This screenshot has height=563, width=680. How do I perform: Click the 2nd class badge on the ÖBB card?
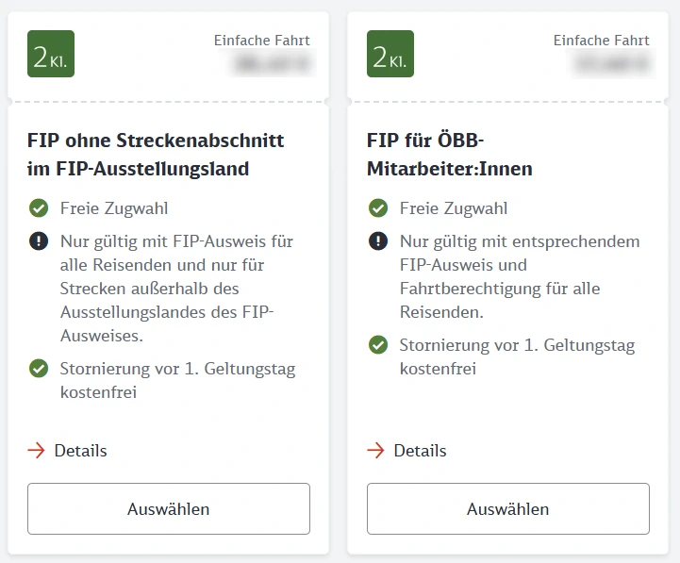pyautogui.click(x=390, y=54)
